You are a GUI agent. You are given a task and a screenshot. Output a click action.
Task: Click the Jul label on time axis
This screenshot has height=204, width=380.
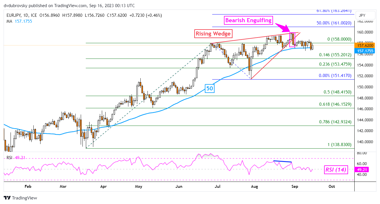(218, 187)
